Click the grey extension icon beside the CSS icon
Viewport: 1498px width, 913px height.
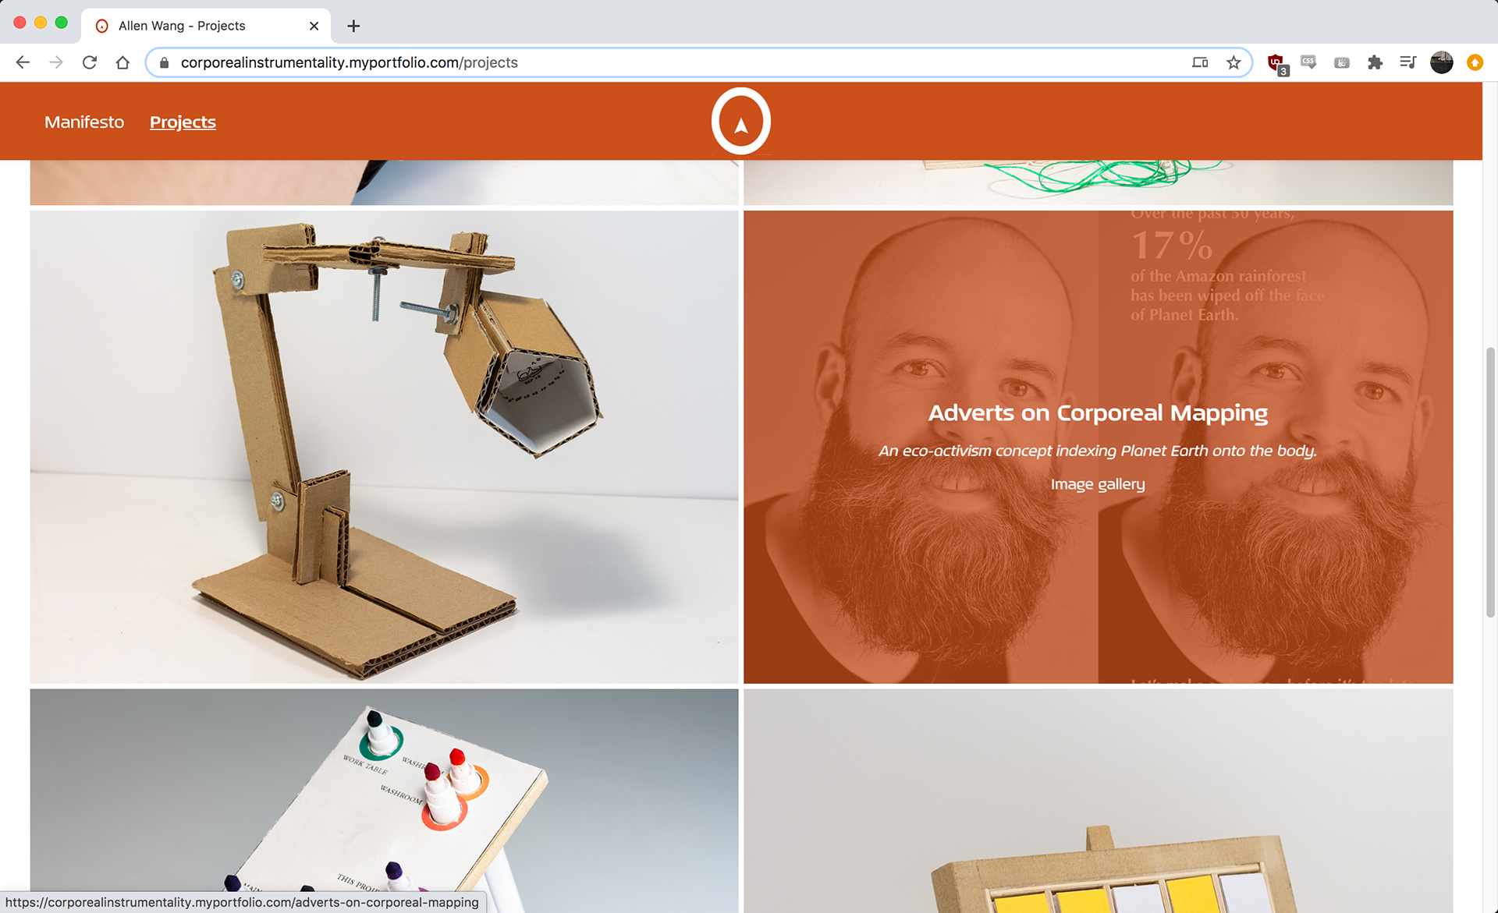pos(1342,62)
